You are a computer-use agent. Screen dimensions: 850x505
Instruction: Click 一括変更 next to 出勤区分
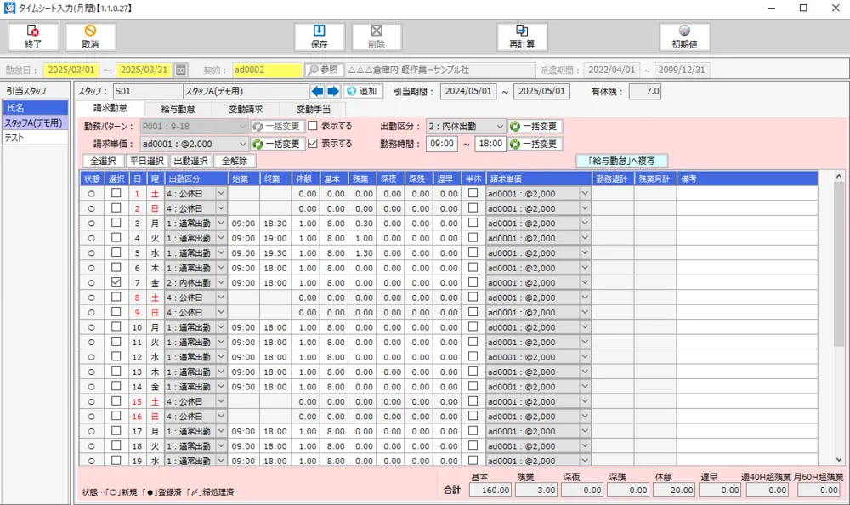pos(535,127)
